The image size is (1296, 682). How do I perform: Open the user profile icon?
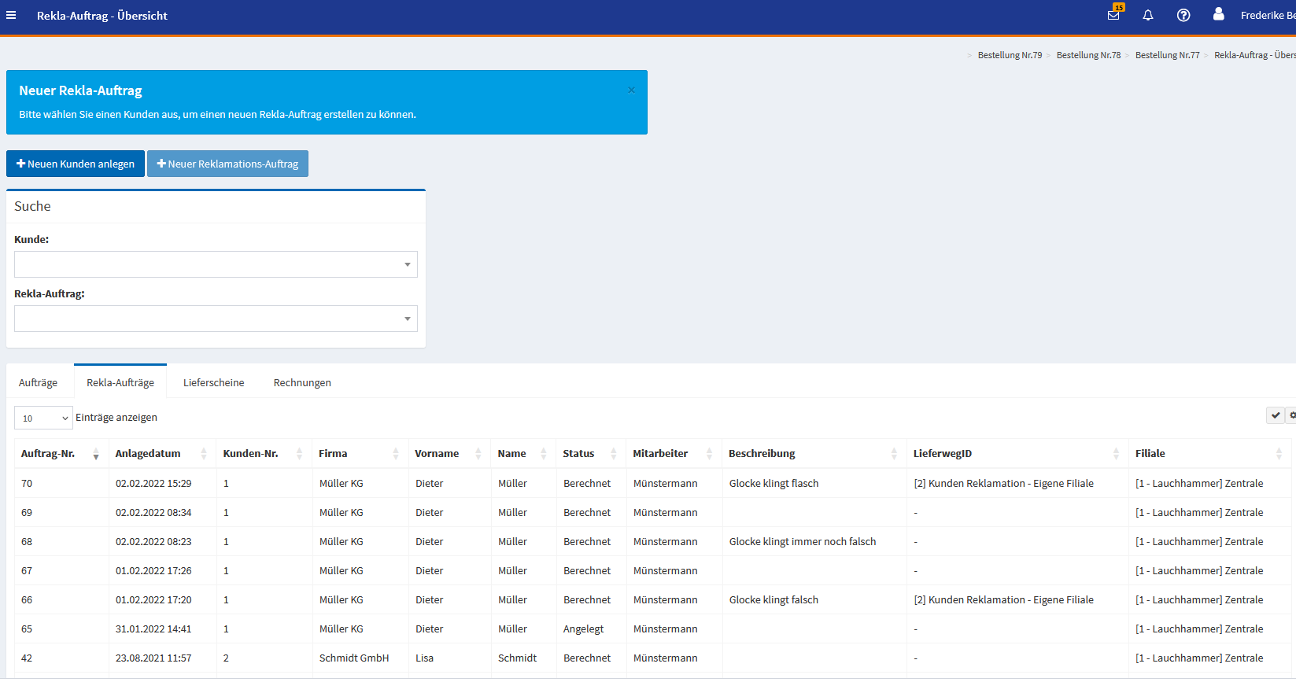pyautogui.click(x=1218, y=14)
